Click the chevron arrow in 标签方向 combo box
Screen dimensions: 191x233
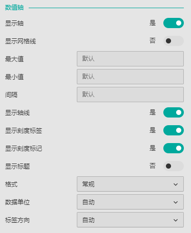point(176,220)
